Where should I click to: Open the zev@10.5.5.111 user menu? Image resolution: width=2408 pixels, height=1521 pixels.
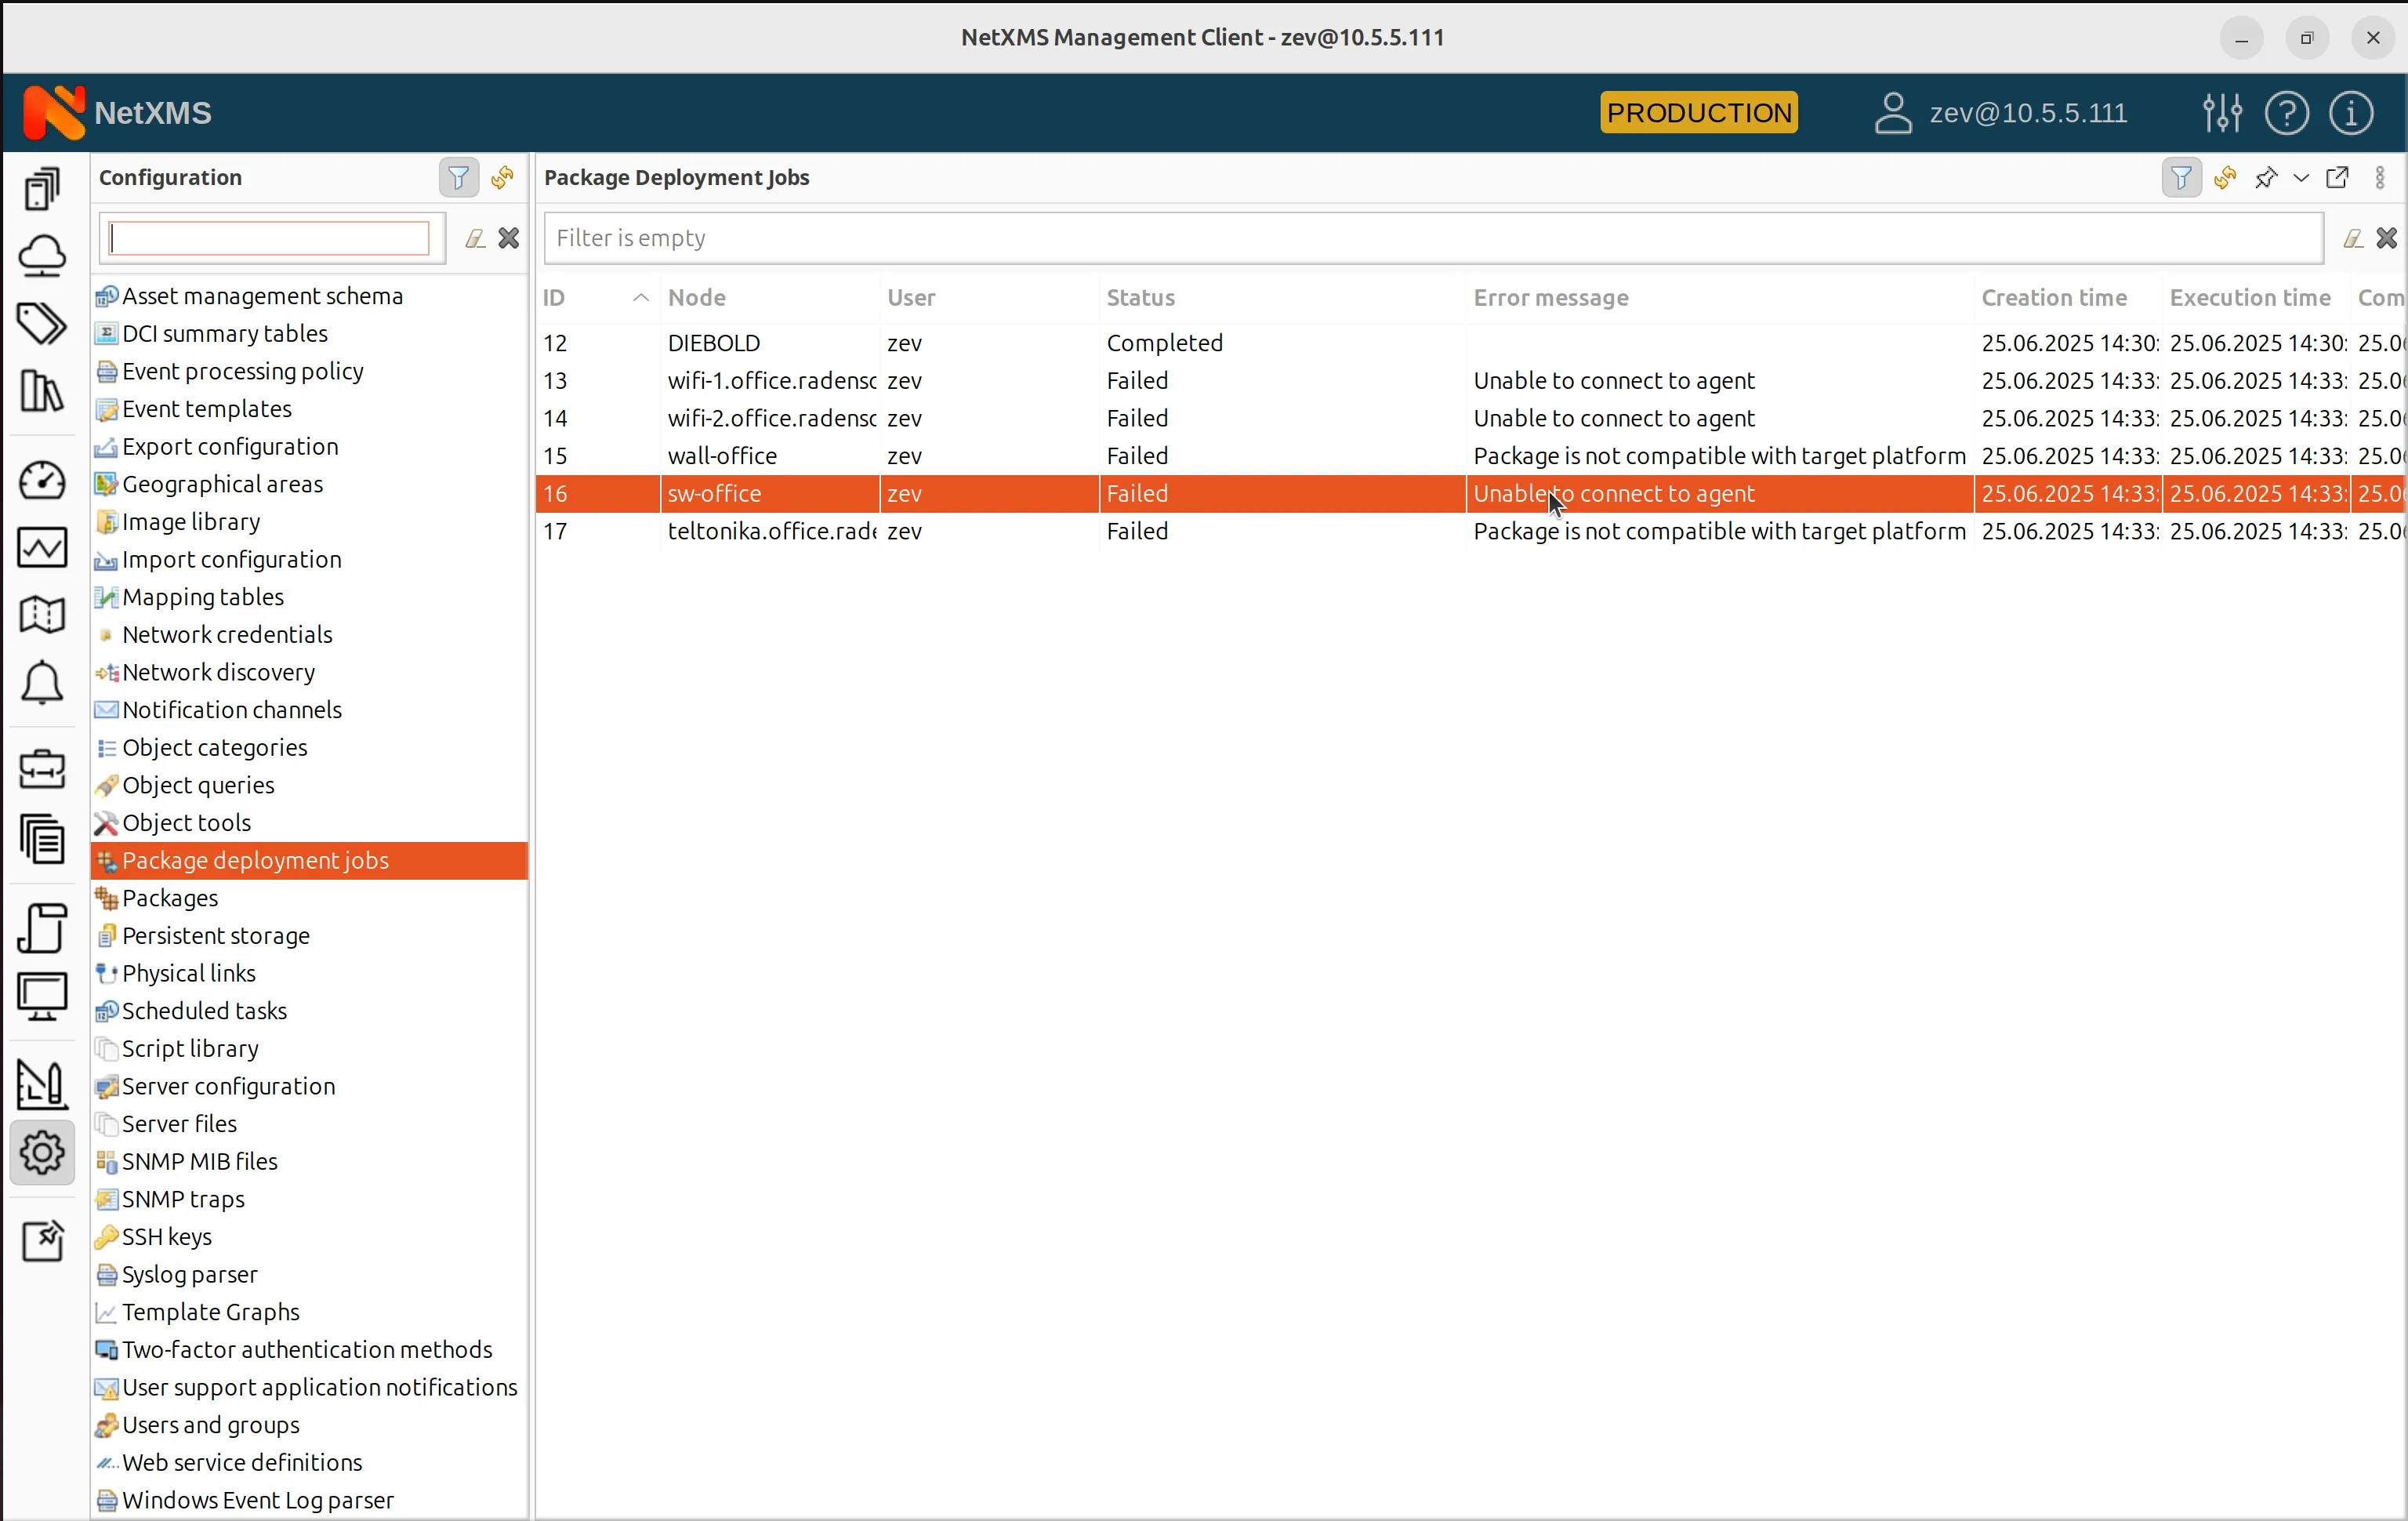pyautogui.click(x=2000, y=112)
